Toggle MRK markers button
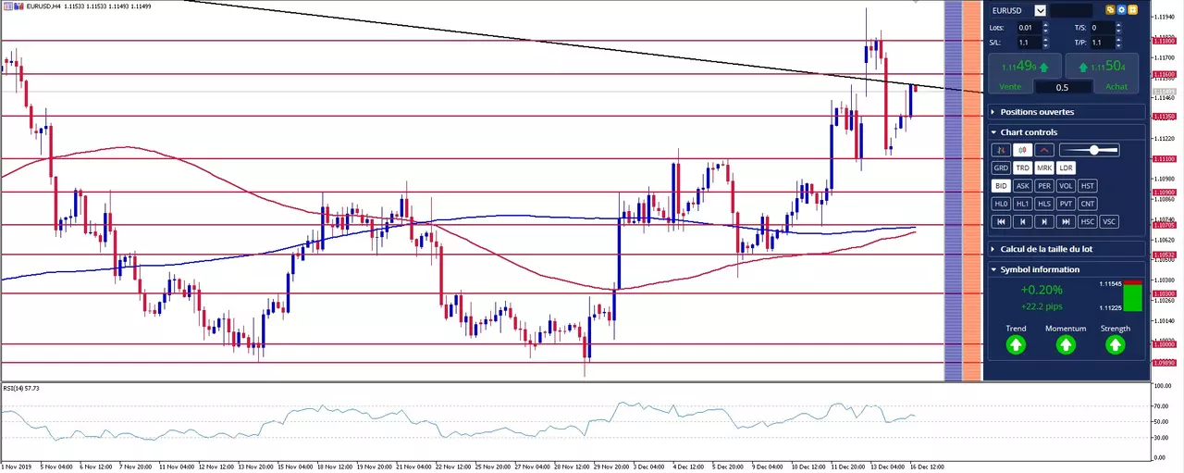 pyautogui.click(x=1044, y=168)
